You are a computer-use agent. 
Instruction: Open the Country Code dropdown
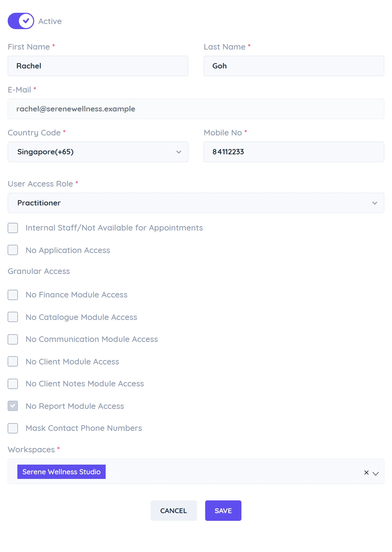point(98,152)
